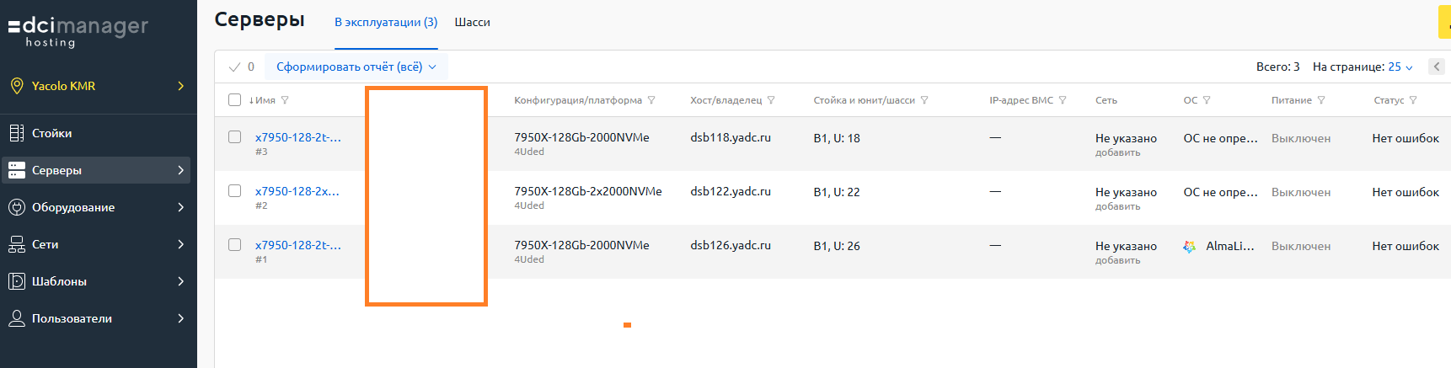Change the На странице: 25 page size

pos(1400,67)
